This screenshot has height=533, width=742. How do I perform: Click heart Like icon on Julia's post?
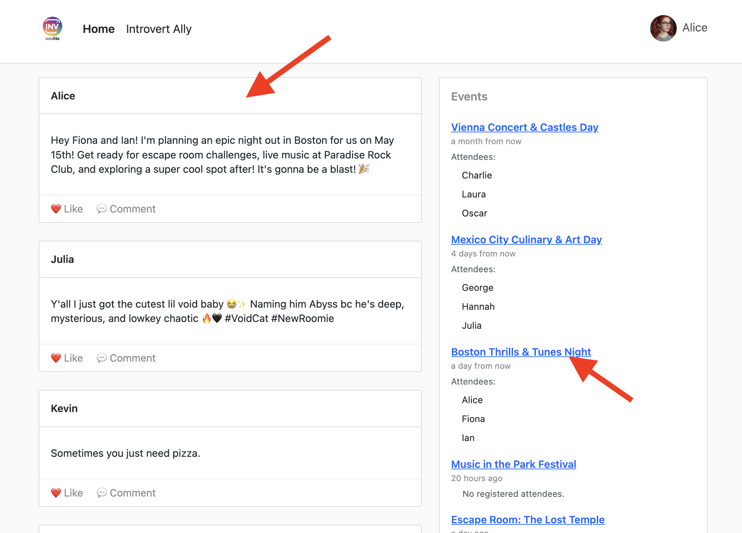point(56,358)
